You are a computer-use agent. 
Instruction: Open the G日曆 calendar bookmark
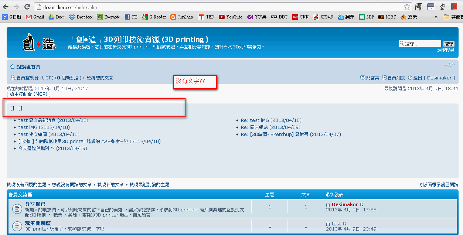11,17
